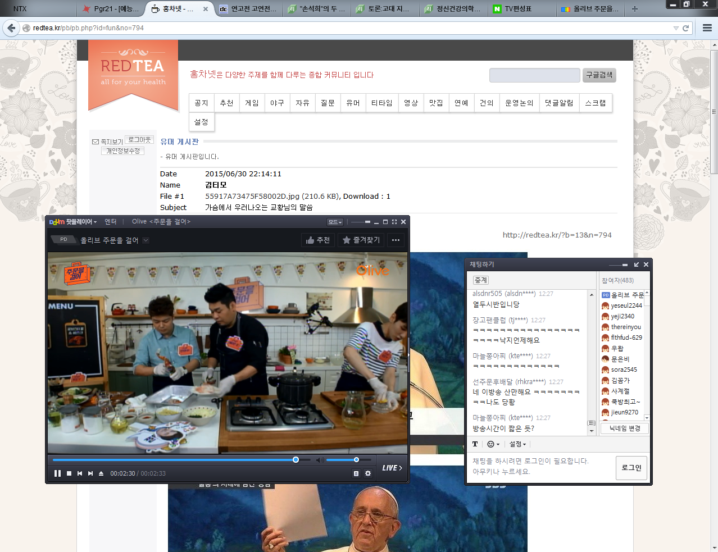Open the player settings gear icon
Screen dimensions: 718x552
click(368, 473)
